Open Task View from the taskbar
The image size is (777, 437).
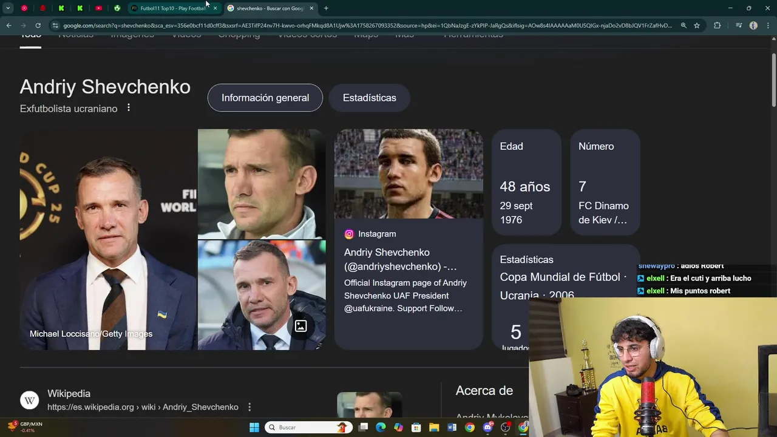(x=363, y=427)
